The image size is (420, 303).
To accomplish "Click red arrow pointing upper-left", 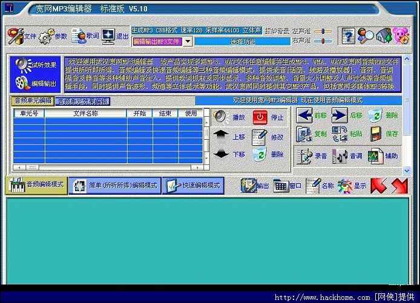I will [x=378, y=186].
